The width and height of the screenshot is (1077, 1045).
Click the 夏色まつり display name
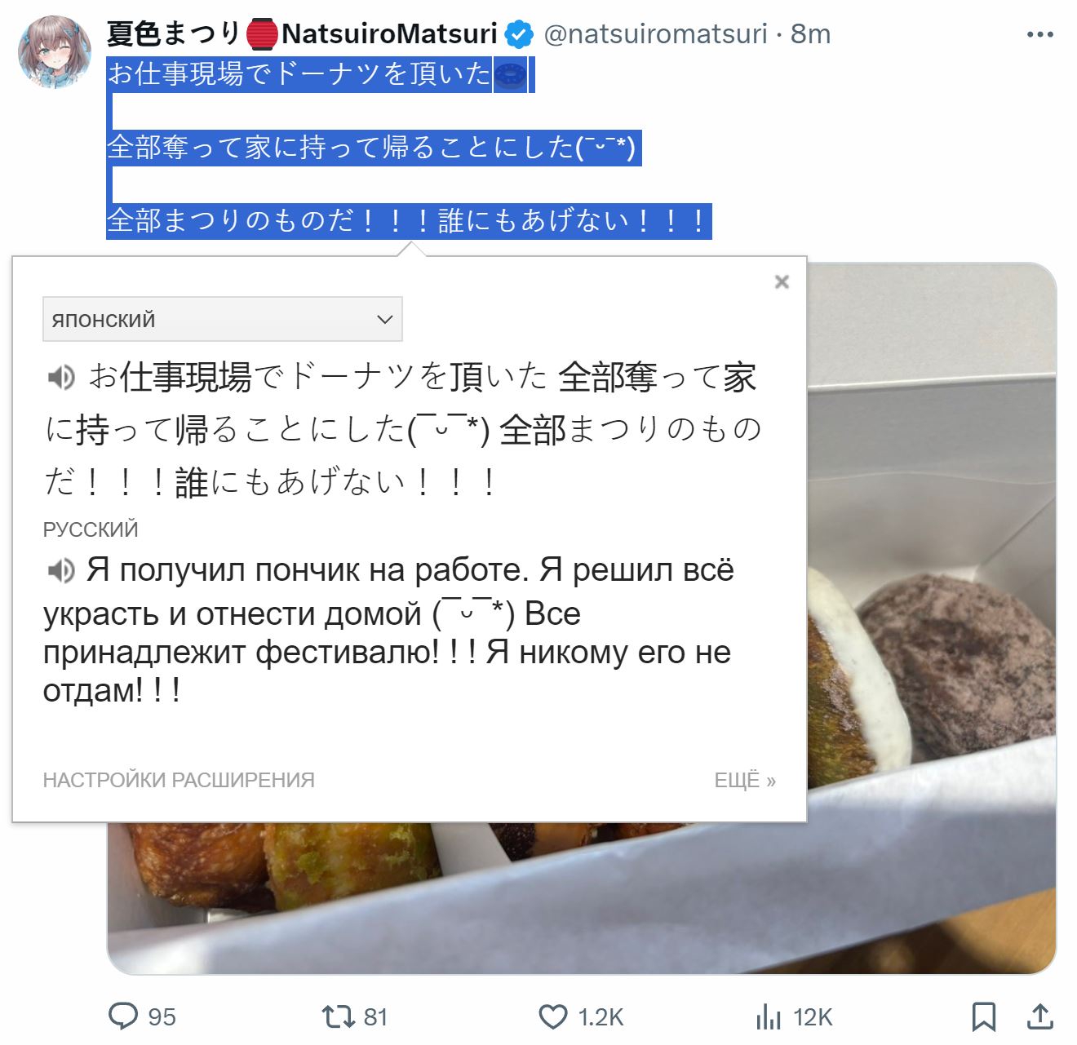click(174, 33)
